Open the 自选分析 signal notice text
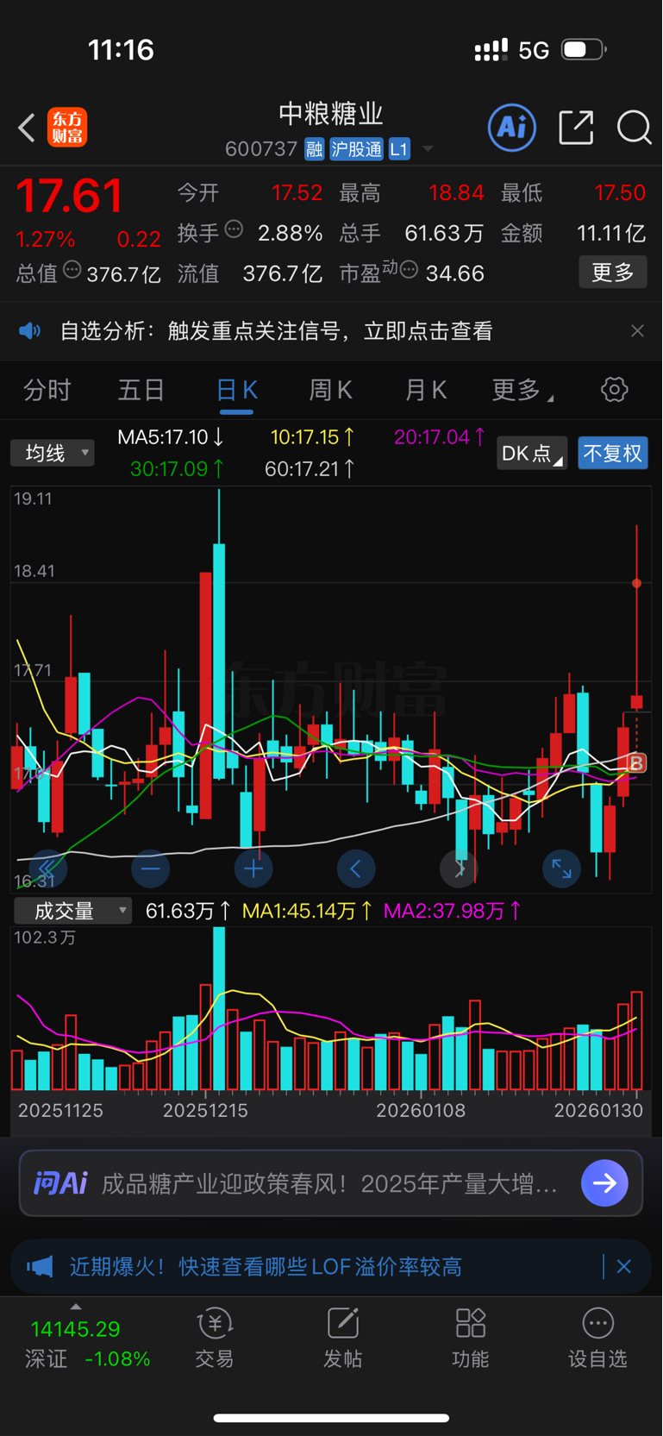Viewport: 663px width, 1436px height. [x=276, y=331]
